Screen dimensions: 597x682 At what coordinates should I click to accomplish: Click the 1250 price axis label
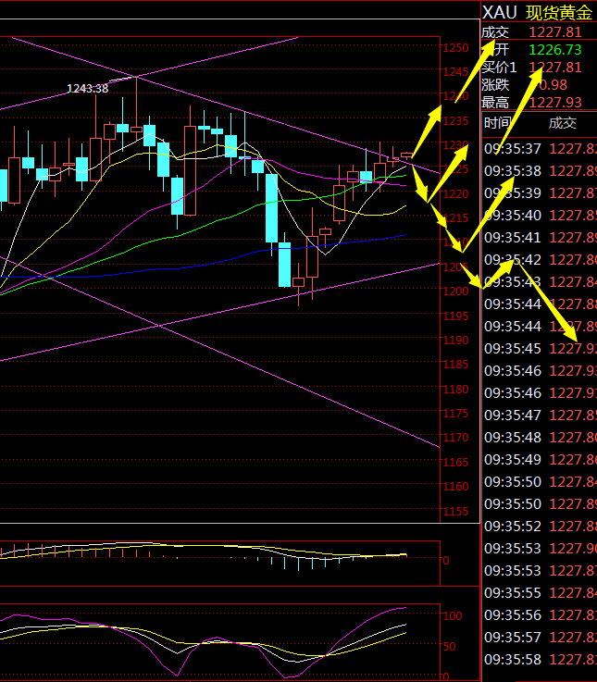click(x=455, y=47)
